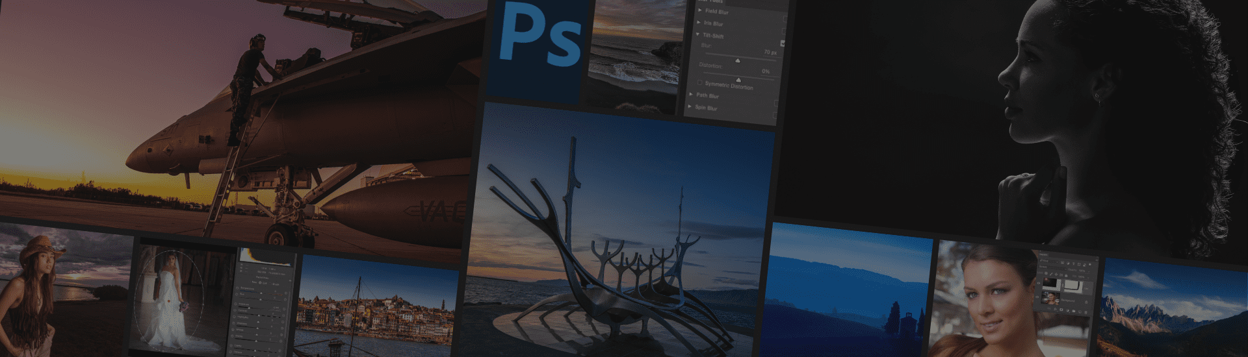Expand the Iris Blur section
The height and width of the screenshot is (357, 1248).
699,23
